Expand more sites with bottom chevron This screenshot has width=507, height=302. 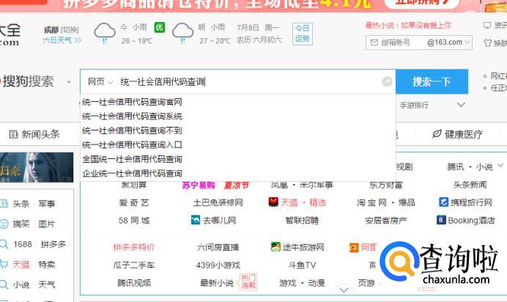point(344,290)
